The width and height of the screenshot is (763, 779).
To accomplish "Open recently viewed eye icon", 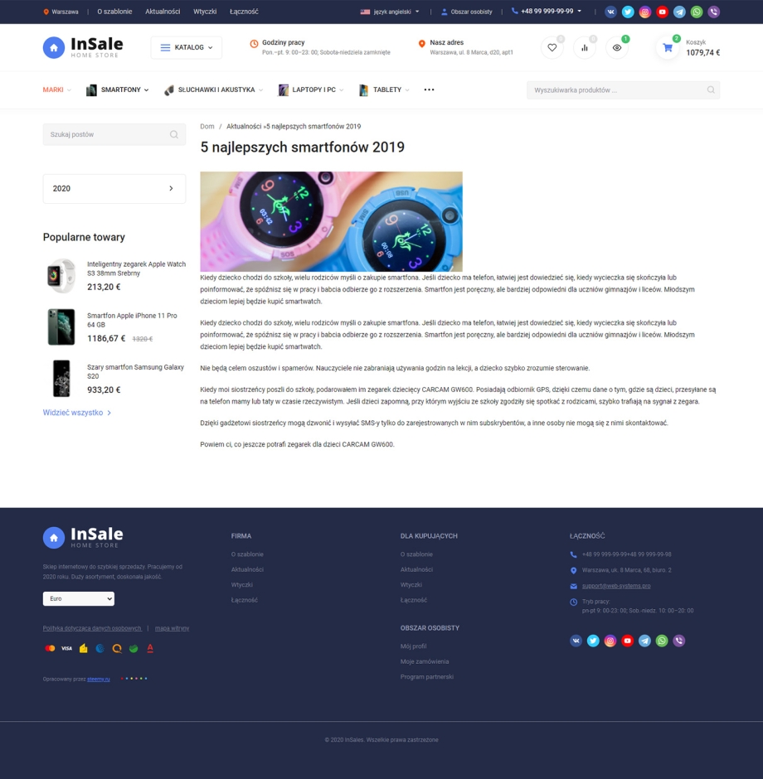I will click(616, 48).
